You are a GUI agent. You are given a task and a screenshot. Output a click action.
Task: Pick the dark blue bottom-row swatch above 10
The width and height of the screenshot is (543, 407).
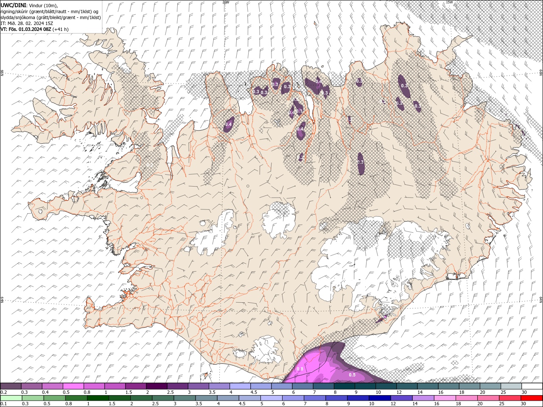pyautogui.click(x=380, y=398)
